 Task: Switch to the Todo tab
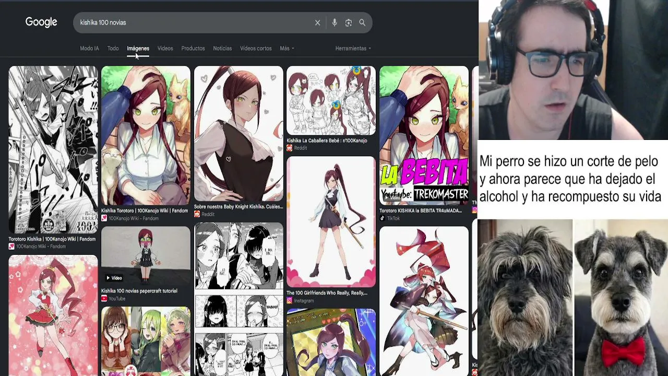point(113,49)
